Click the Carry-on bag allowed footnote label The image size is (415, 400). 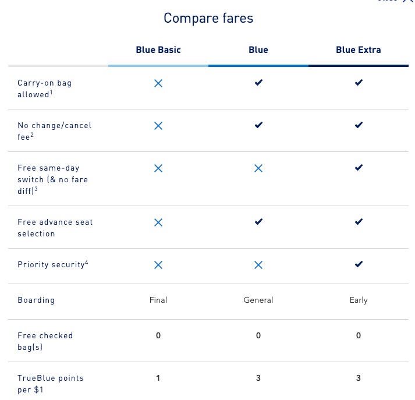click(44, 89)
